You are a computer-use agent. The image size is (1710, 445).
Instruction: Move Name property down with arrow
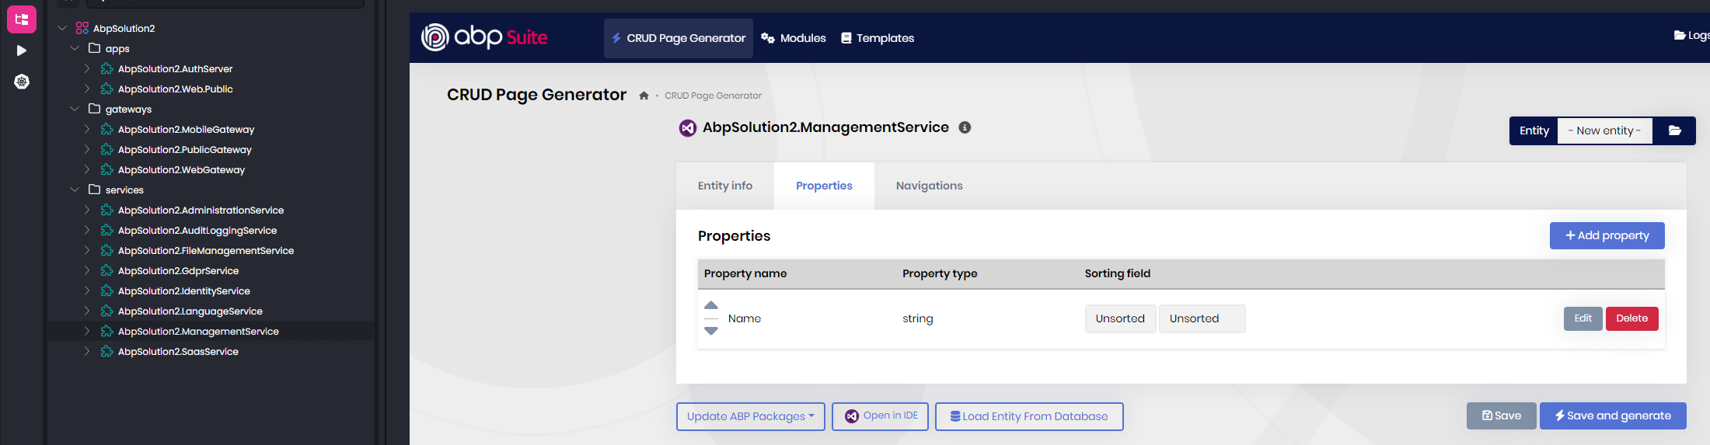coord(710,331)
